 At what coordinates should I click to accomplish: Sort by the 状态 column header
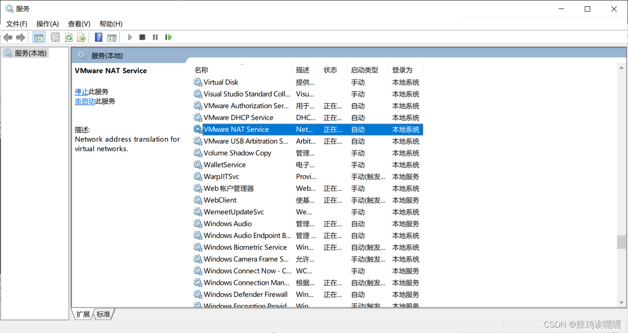click(x=334, y=70)
